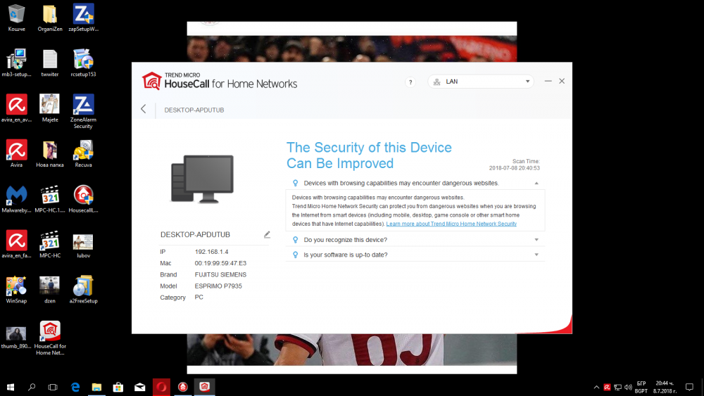
Task: Switch to Opera in the taskbar
Action: pos(161,387)
